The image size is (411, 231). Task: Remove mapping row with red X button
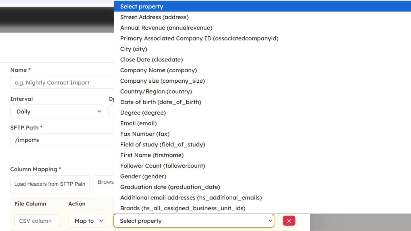(x=289, y=221)
